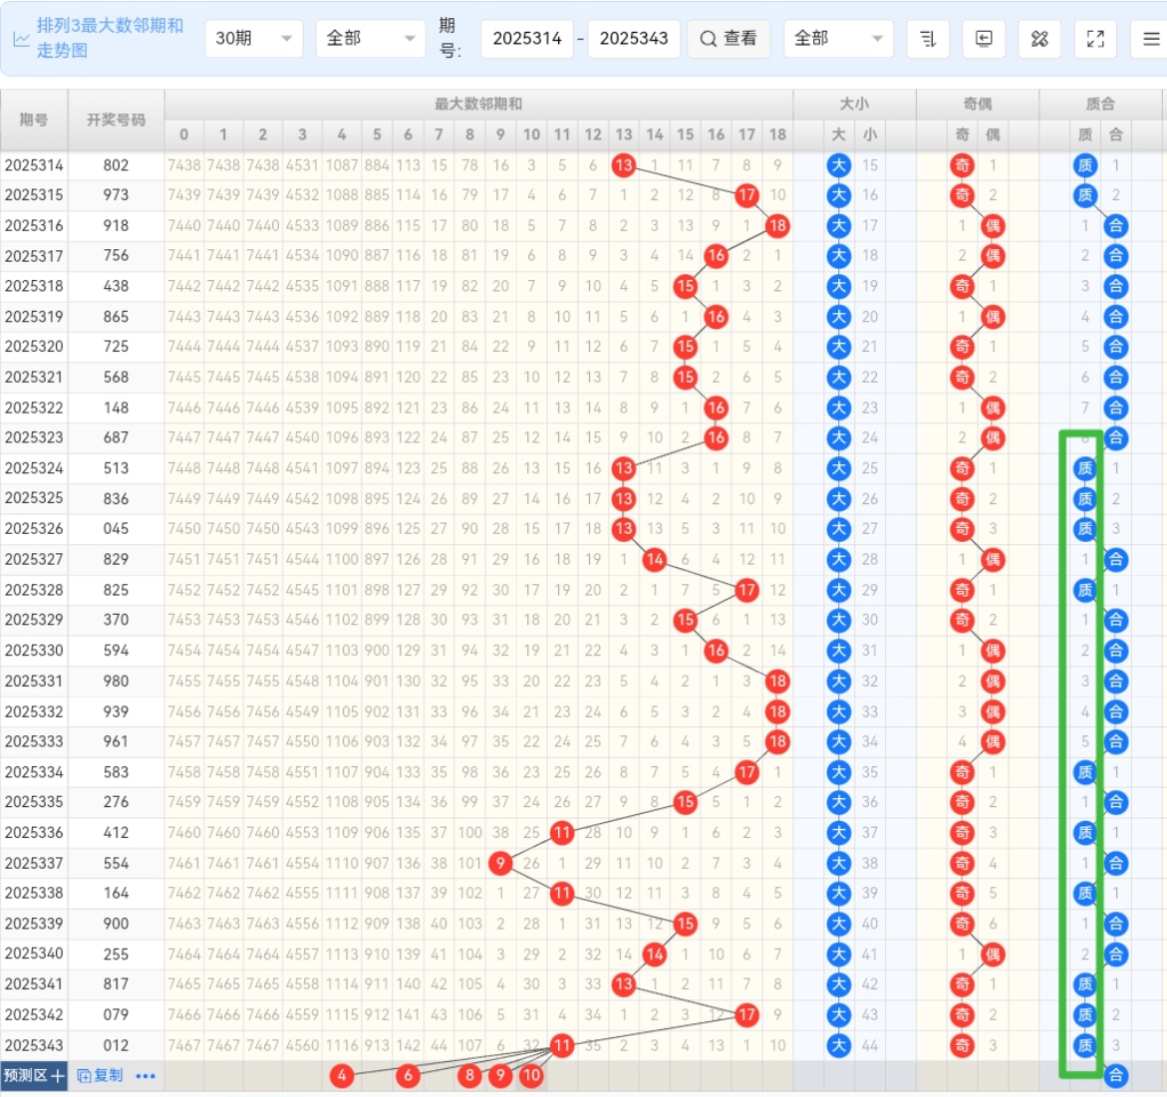Click the 最大数邻期和 column group header
Viewport: 1167px width, 1097px height.
click(x=478, y=104)
